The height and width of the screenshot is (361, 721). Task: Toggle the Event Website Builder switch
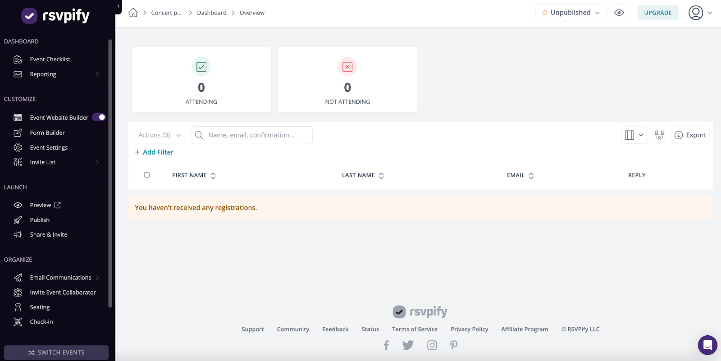tap(99, 118)
